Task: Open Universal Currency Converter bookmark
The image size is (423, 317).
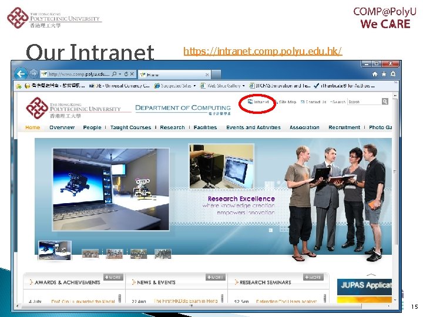Action: tap(119, 86)
